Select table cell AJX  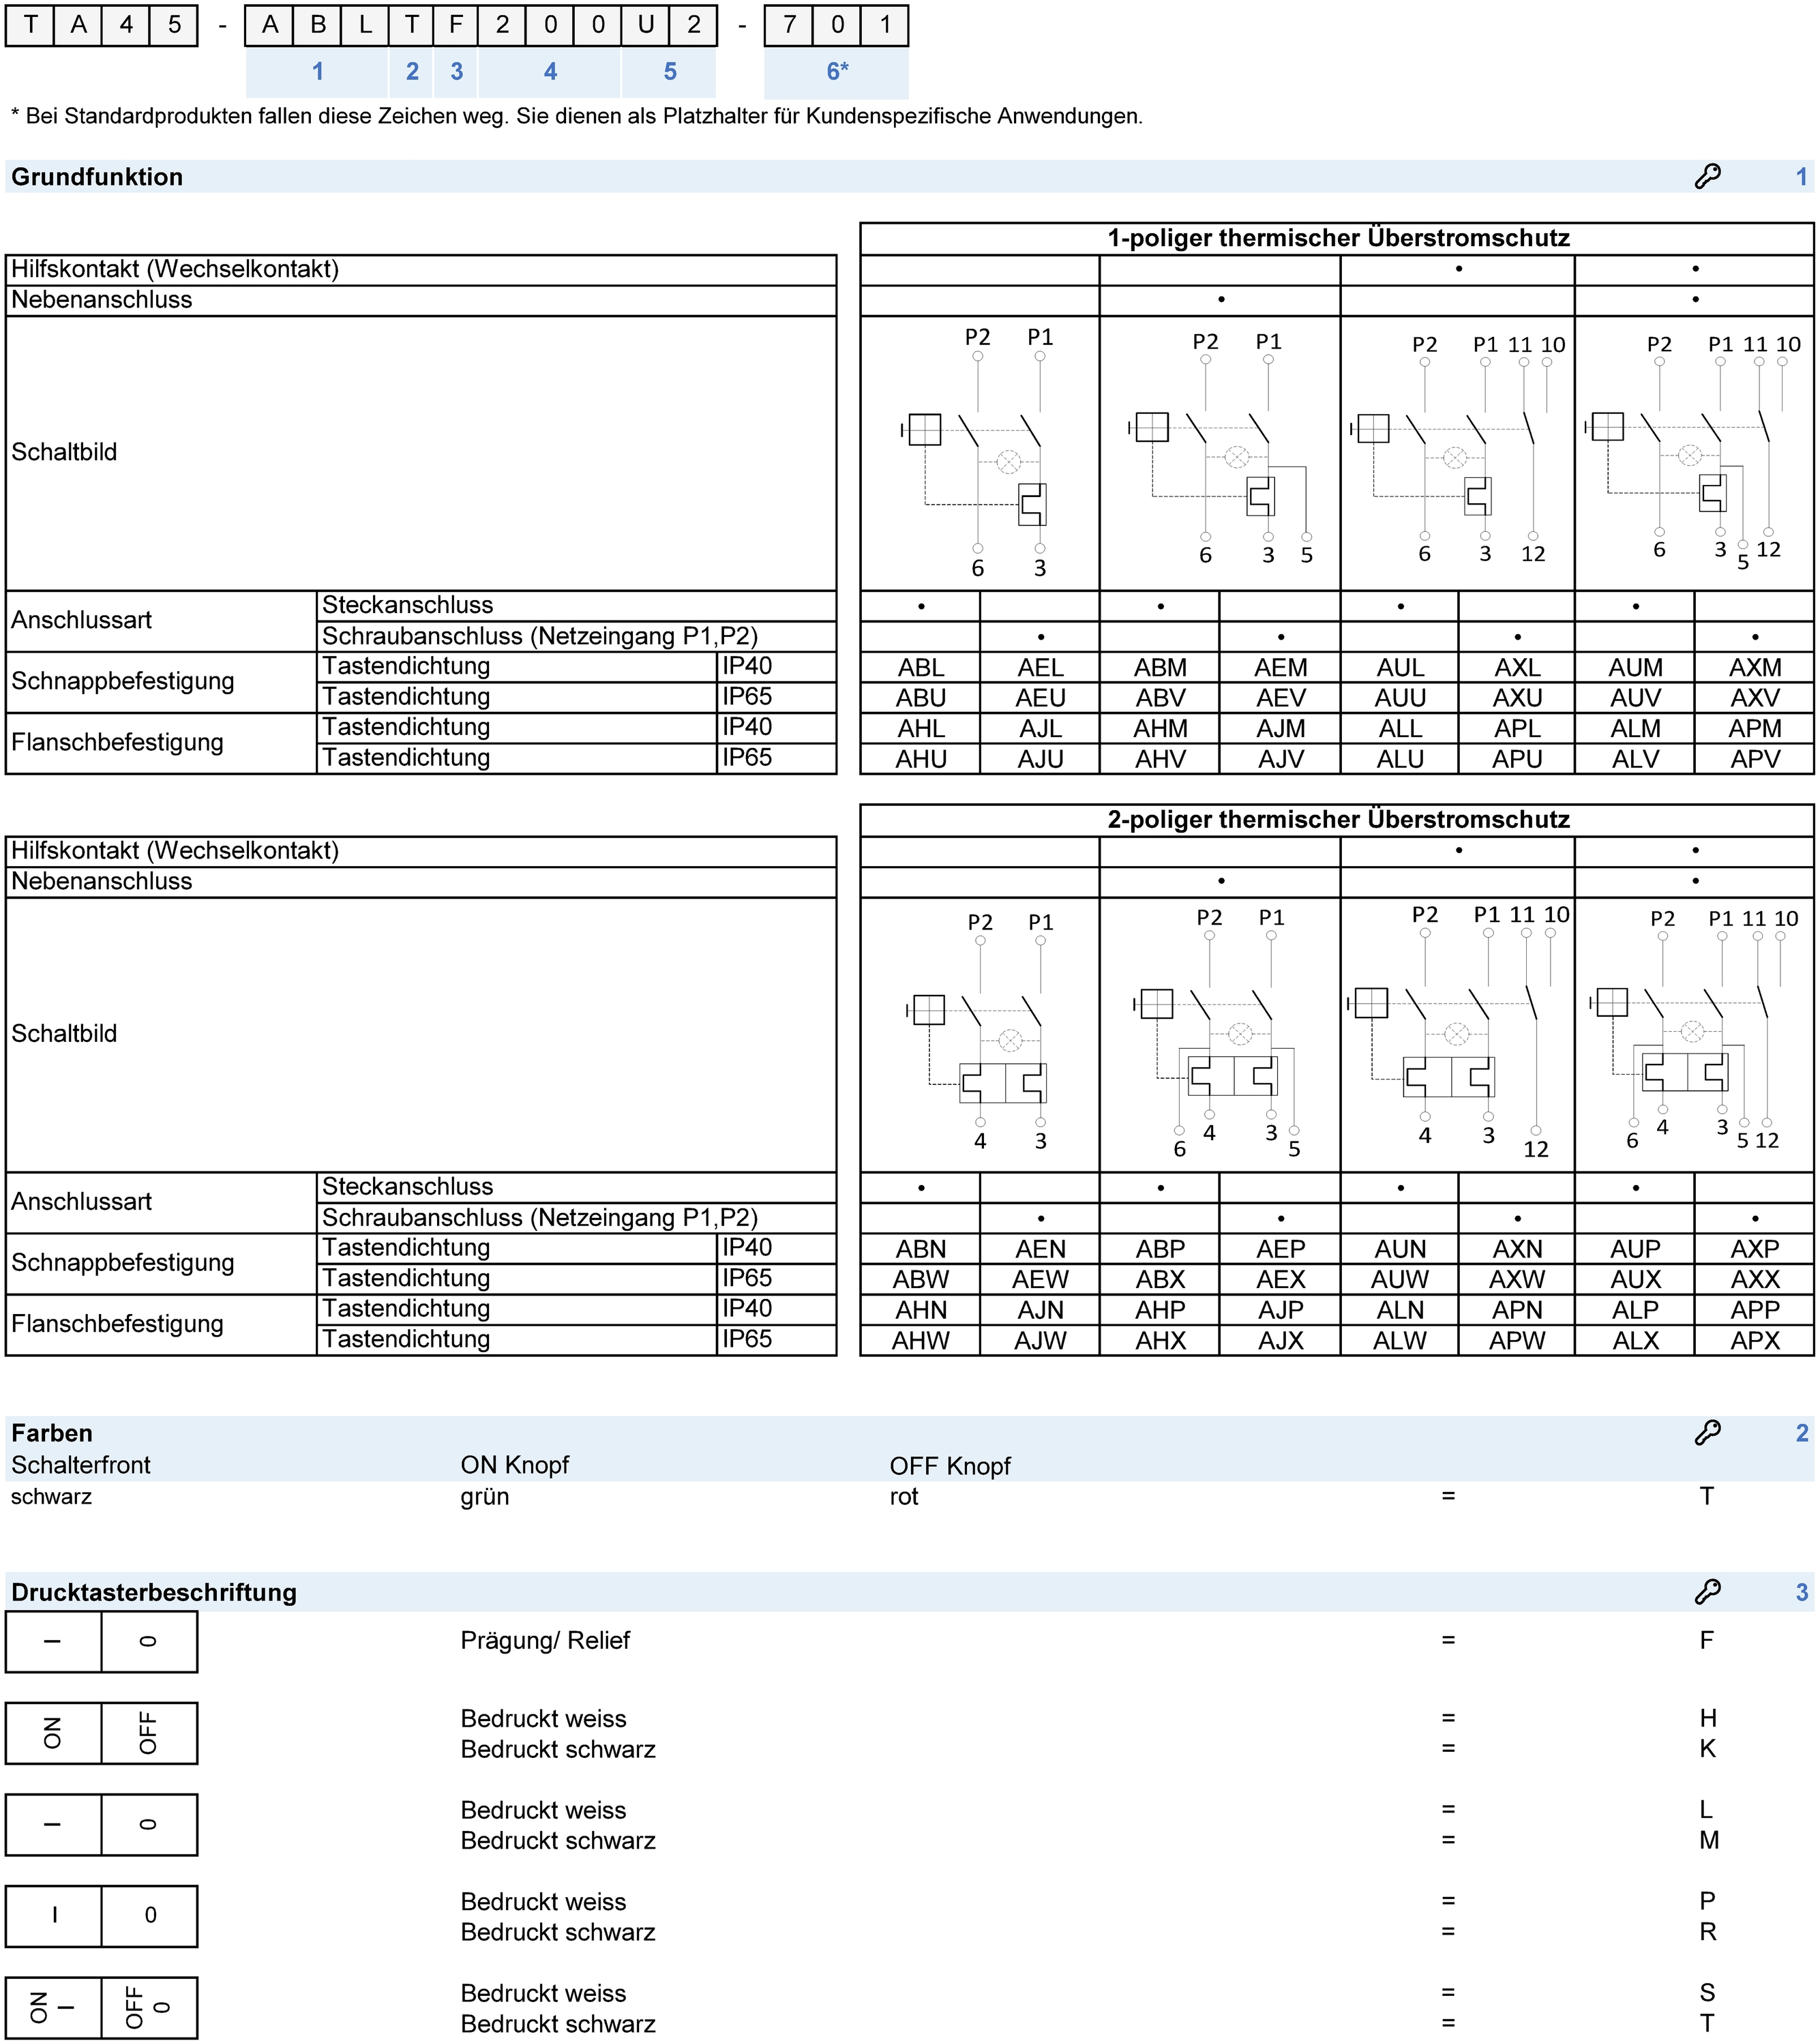[x=1280, y=1340]
